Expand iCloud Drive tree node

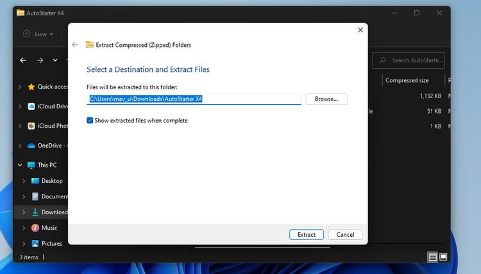(x=20, y=107)
